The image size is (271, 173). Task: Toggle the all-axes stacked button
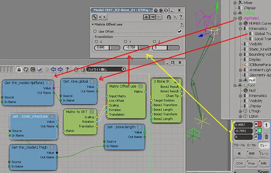(266, 137)
